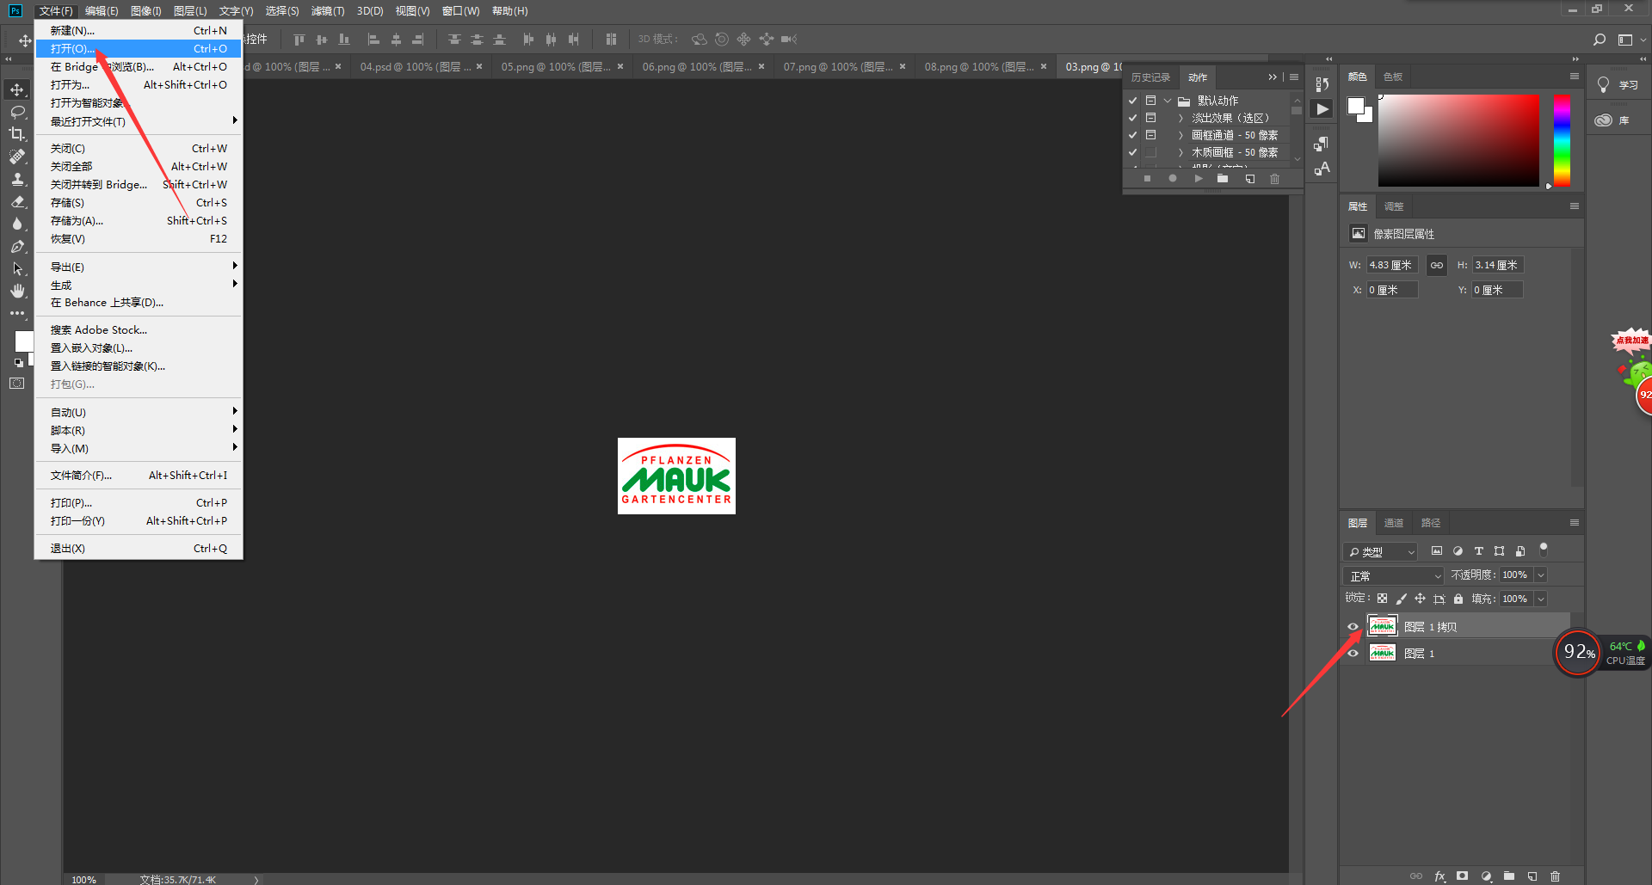Close the 04.psd document tab
Screen dimensions: 1652x885
[479, 66]
